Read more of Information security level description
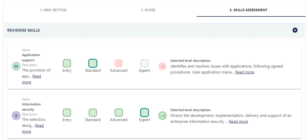 point(238,122)
